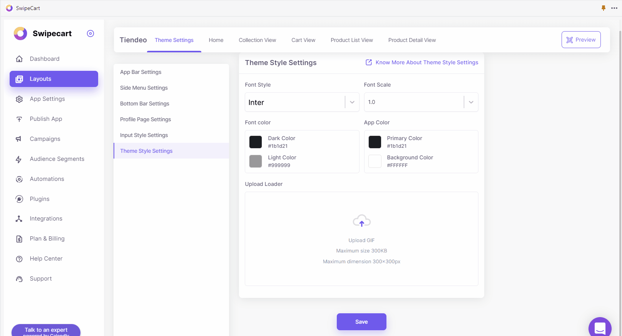This screenshot has width=622, height=336.
Task: Click the Integrations nodes icon
Action: [x=19, y=219]
